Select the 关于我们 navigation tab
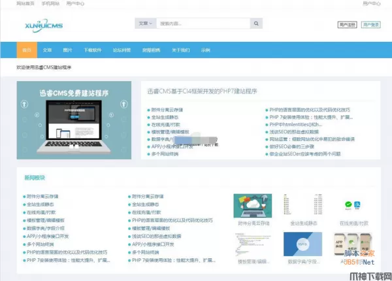392x281 pixels. [181, 50]
